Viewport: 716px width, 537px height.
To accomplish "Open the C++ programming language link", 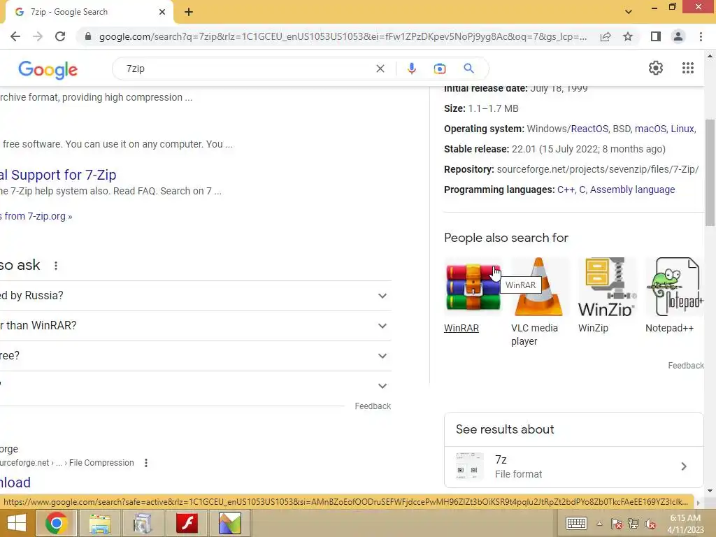I will pyautogui.click(x=566, y=189).
